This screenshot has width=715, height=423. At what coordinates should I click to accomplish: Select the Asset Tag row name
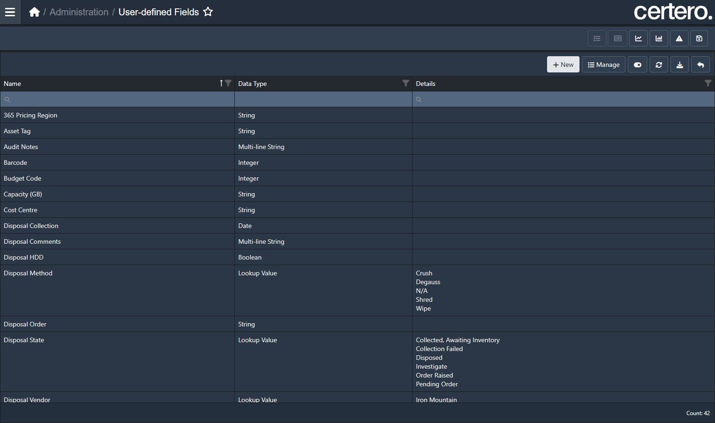[17, 131]
